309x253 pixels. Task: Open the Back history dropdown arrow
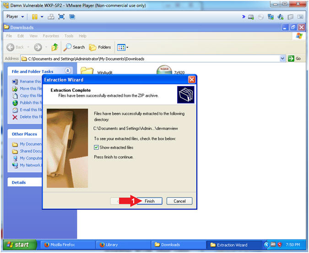tap(28, 47)
